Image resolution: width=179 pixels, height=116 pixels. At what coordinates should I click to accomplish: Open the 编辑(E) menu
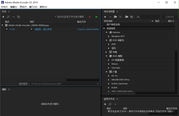click(x=14, y=7)
